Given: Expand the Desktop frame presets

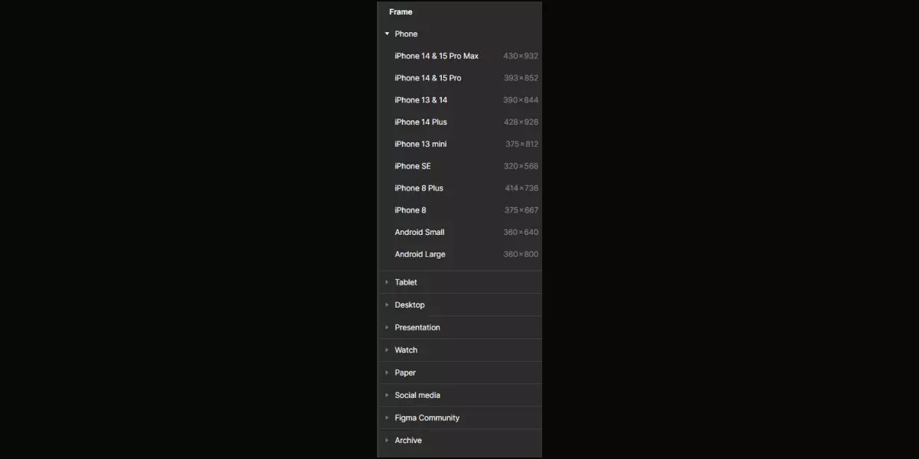Looking at the screenshot, I should 387,304.
